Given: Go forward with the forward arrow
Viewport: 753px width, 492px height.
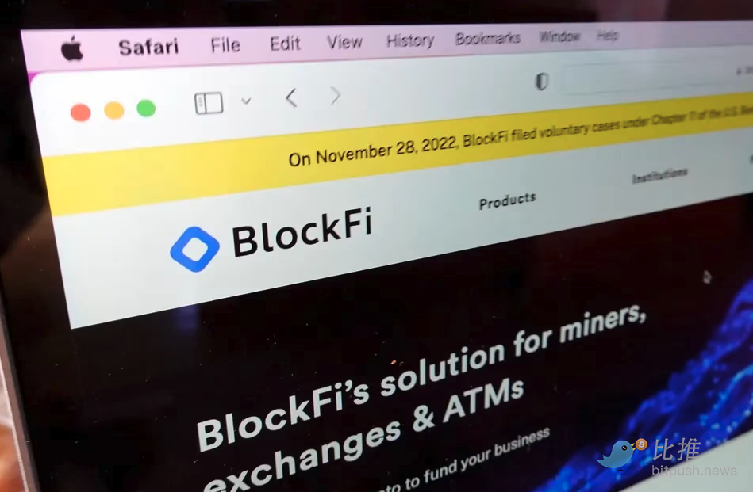Looking at the screenshot, I should pos(336,95).
